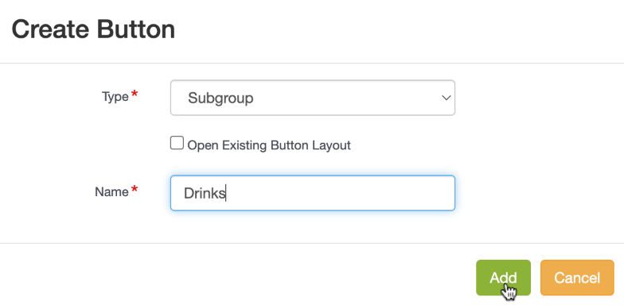The width and height of the screenshot is (624, 305).
Task: Select the "Create Button" dialog heading
Action: coord(94,29)
